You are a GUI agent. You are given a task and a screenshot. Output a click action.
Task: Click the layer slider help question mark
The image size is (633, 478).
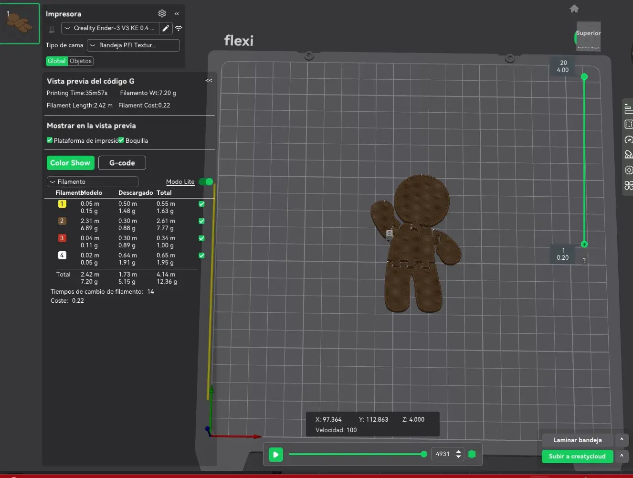point(584,261)
